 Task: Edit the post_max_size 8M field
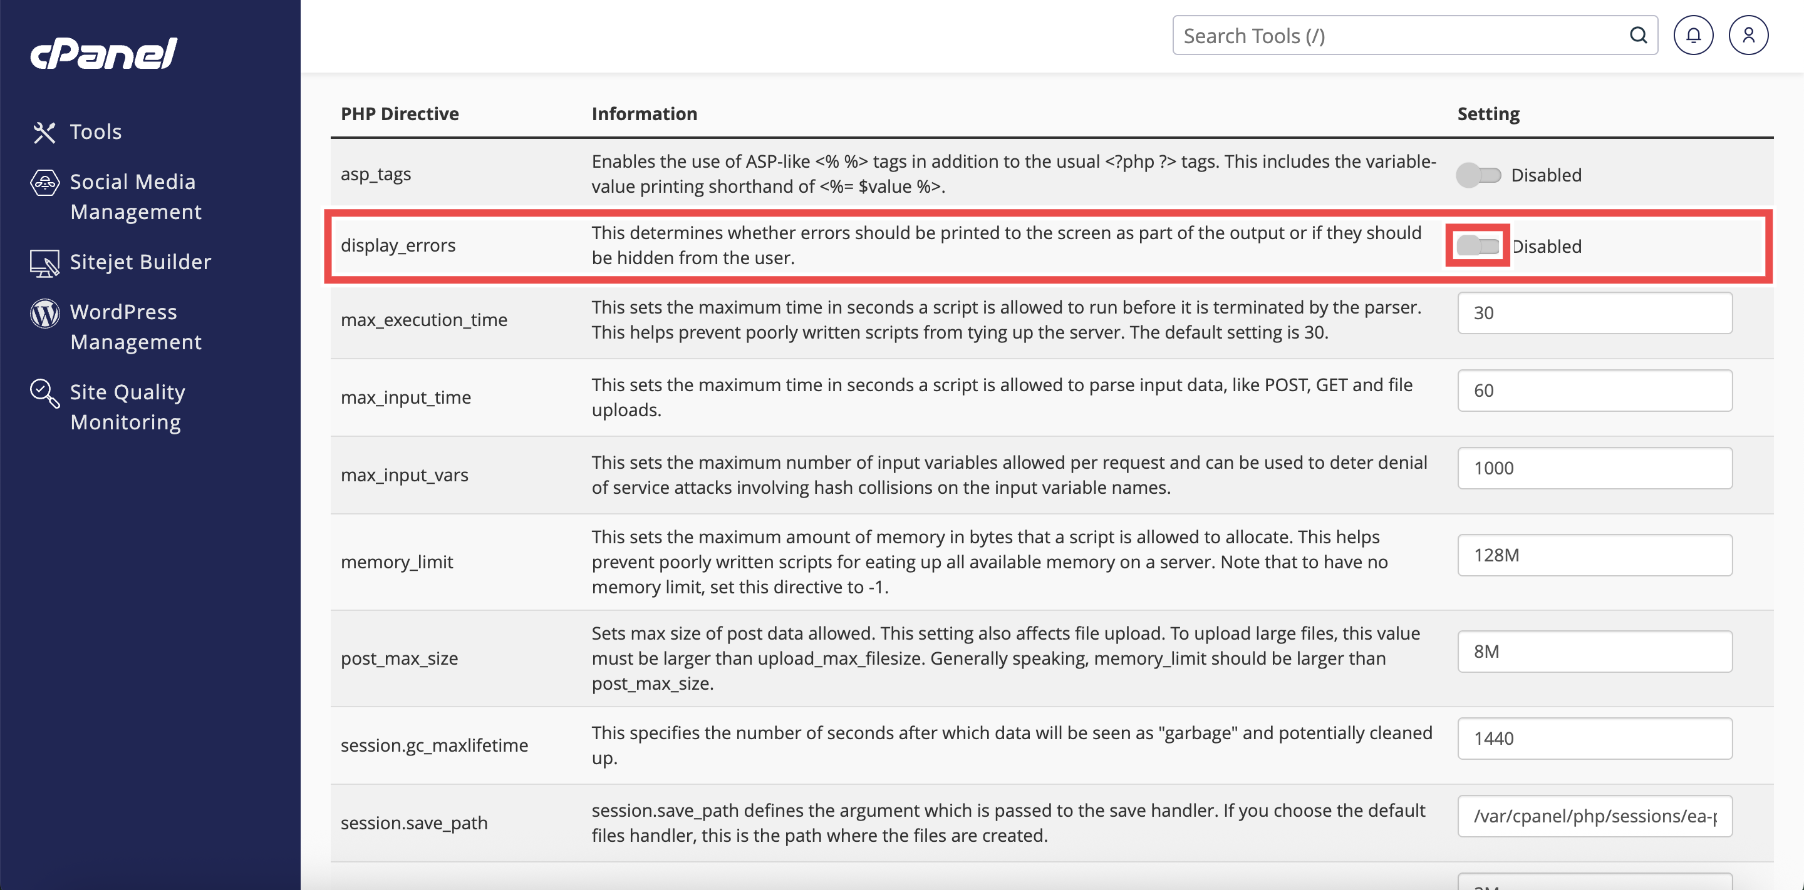pyautogui.click(x=1595, y=652)
